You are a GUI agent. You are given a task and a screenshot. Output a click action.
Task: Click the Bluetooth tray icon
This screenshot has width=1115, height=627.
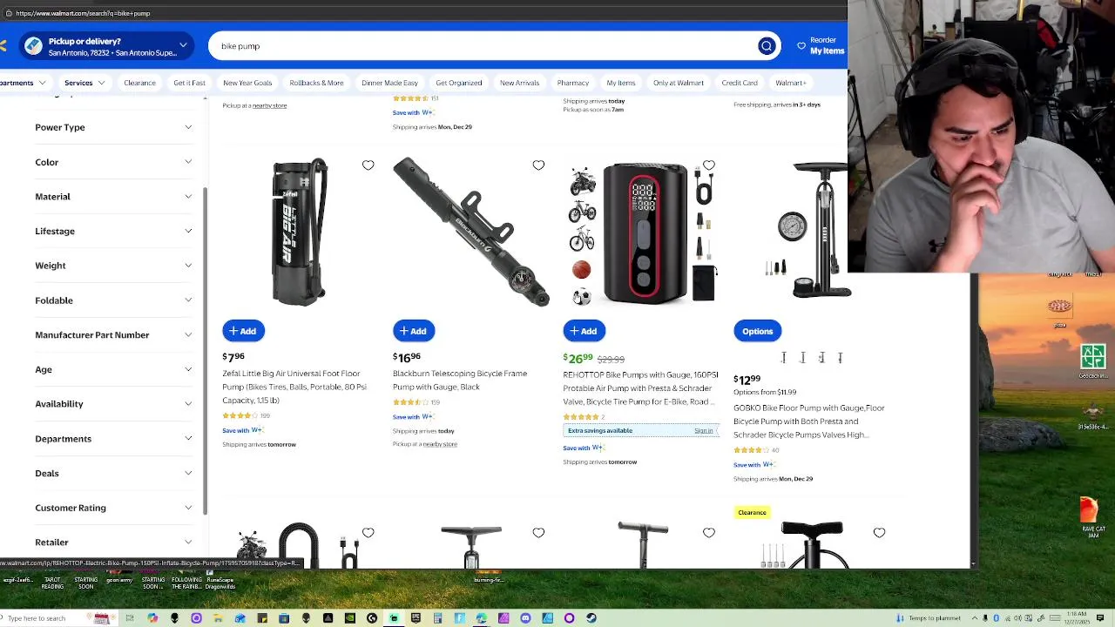tap(996, 618)
